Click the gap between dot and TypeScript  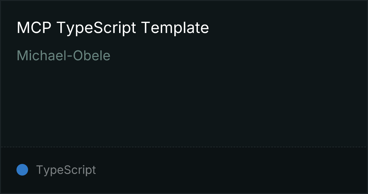pyautogui.click(x=32, y=170)
